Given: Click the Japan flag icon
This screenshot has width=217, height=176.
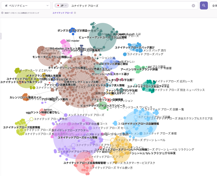Looking at the screenshot, I should 58,6.
